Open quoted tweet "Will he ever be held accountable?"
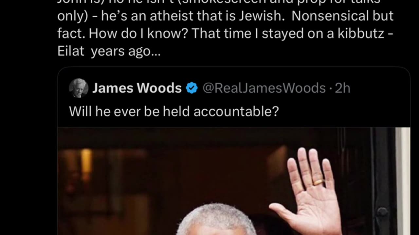 174,111
